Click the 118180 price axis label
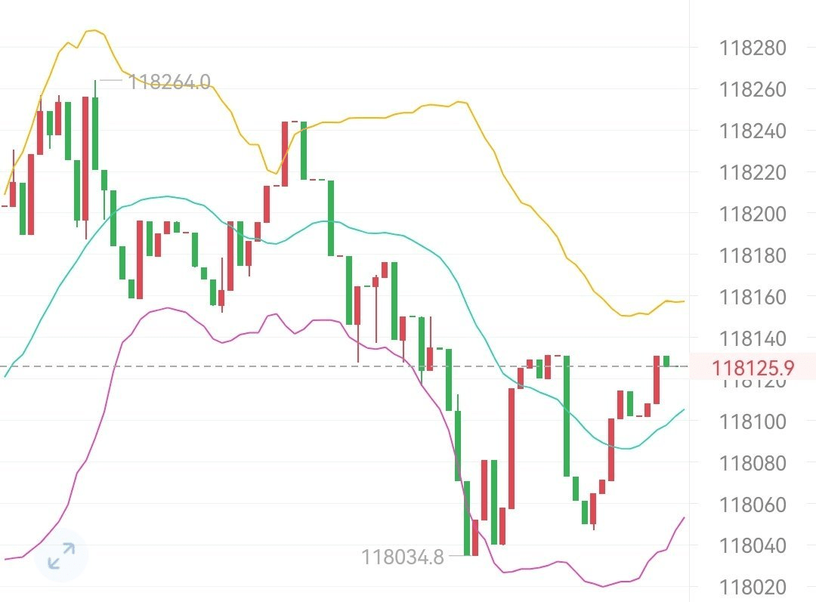This screenshot has width=816, height=602. [753, 256]
